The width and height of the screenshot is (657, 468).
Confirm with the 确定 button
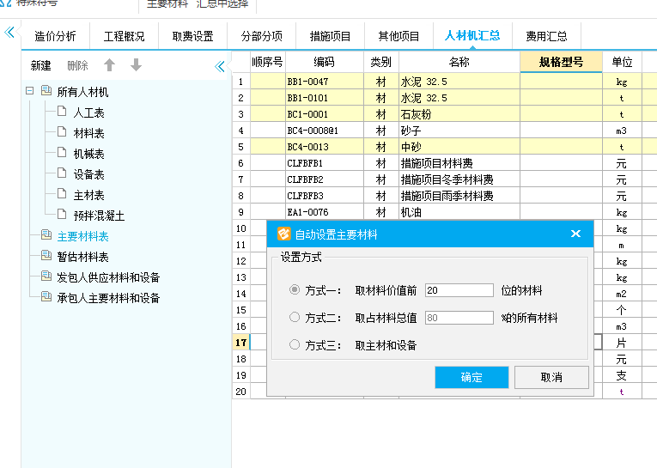coord(471,378)
